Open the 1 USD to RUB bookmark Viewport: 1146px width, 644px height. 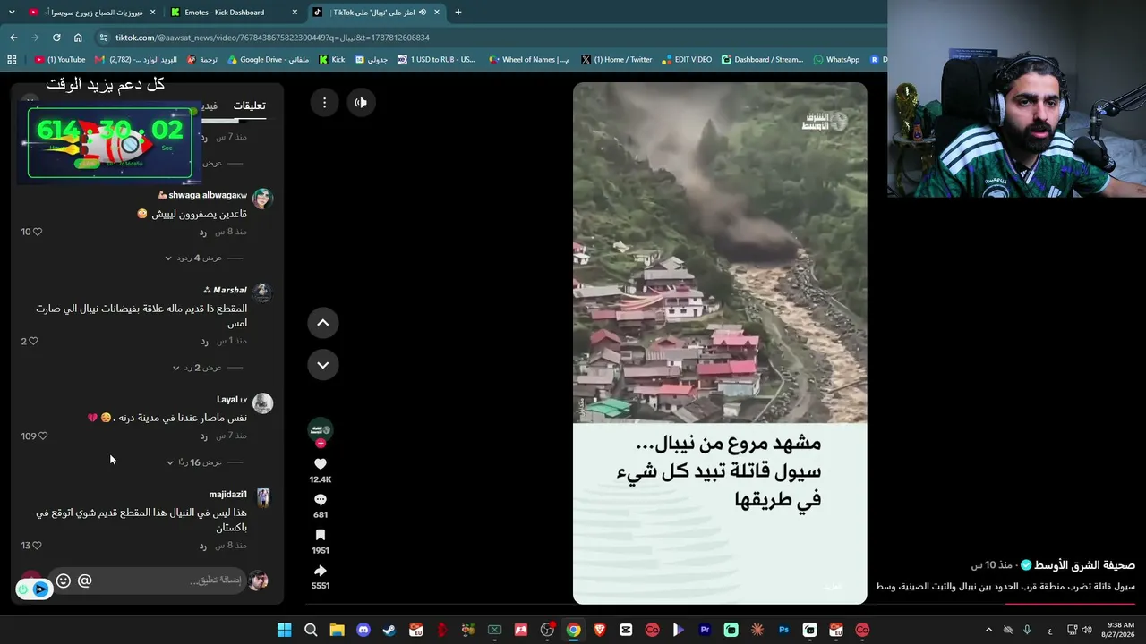pos(436,60)
